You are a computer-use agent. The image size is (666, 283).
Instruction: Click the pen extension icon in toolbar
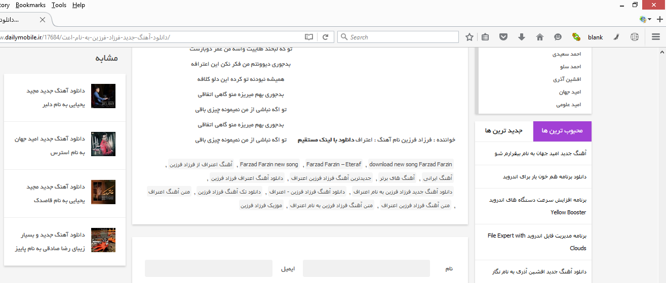[x=616, y=37]
